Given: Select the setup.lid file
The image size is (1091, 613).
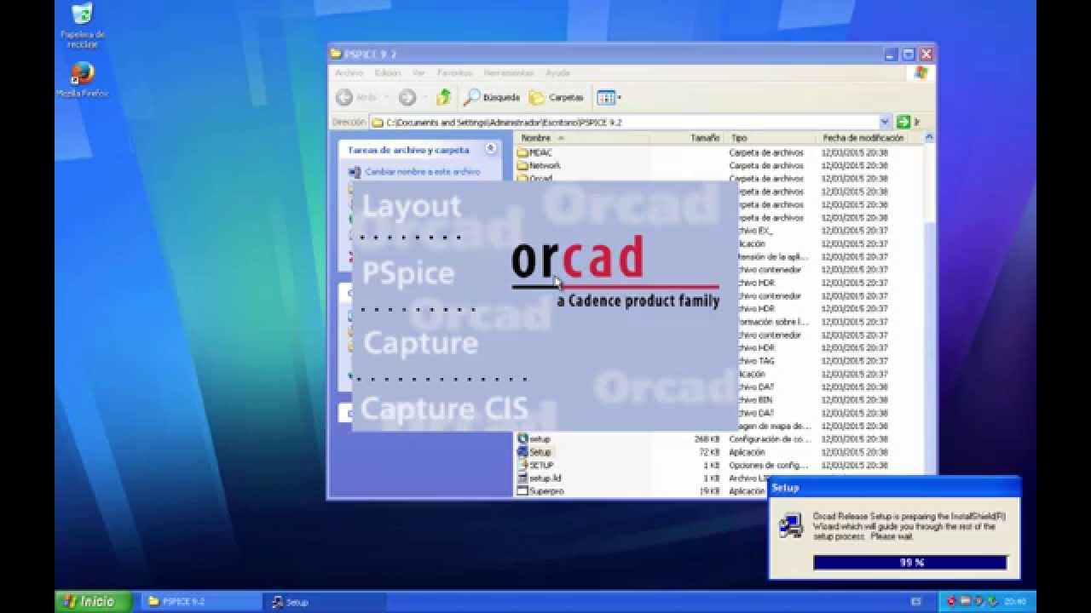Looking at the screenshot, I should coord(539,478).
